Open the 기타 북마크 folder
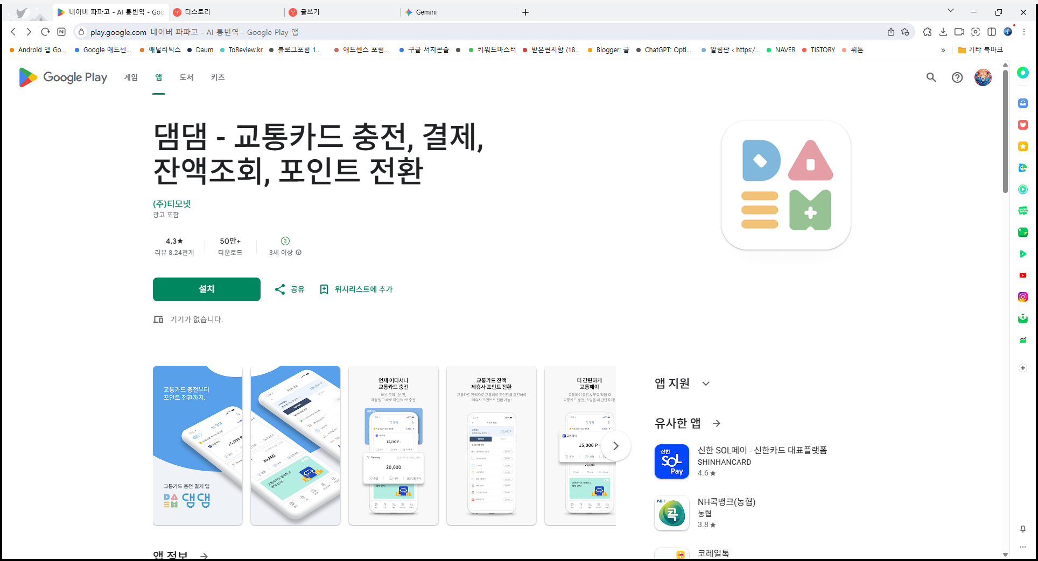 coord(980,49)
